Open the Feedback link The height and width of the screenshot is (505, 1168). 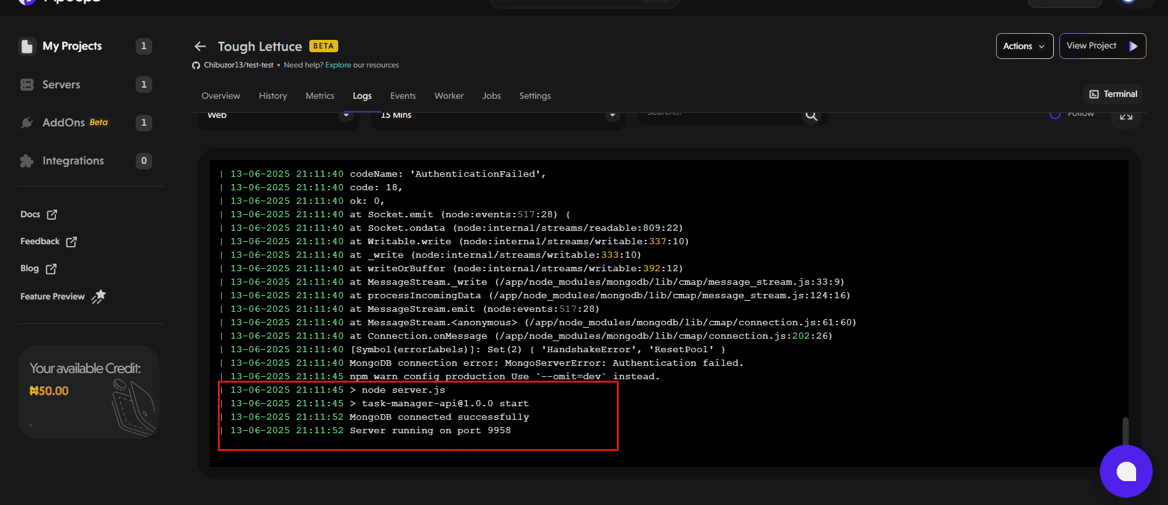click(48, 242)
